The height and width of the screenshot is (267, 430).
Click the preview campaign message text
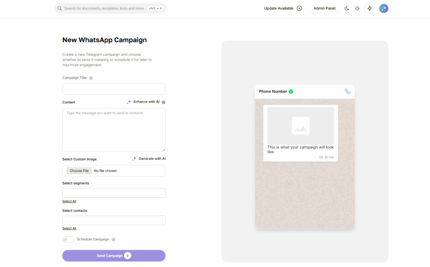click(300, 149)
